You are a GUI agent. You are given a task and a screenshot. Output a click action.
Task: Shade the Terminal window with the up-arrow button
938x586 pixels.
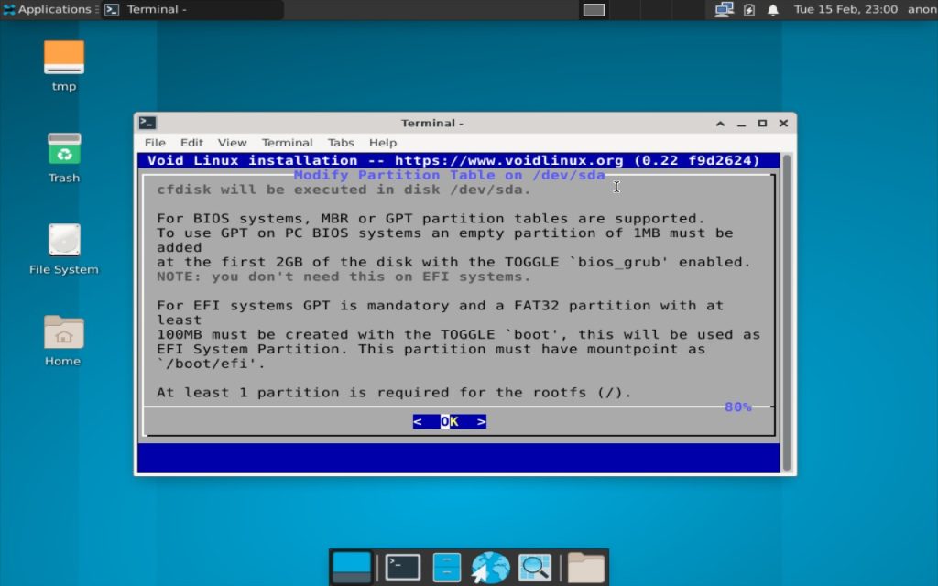[720, 124]
